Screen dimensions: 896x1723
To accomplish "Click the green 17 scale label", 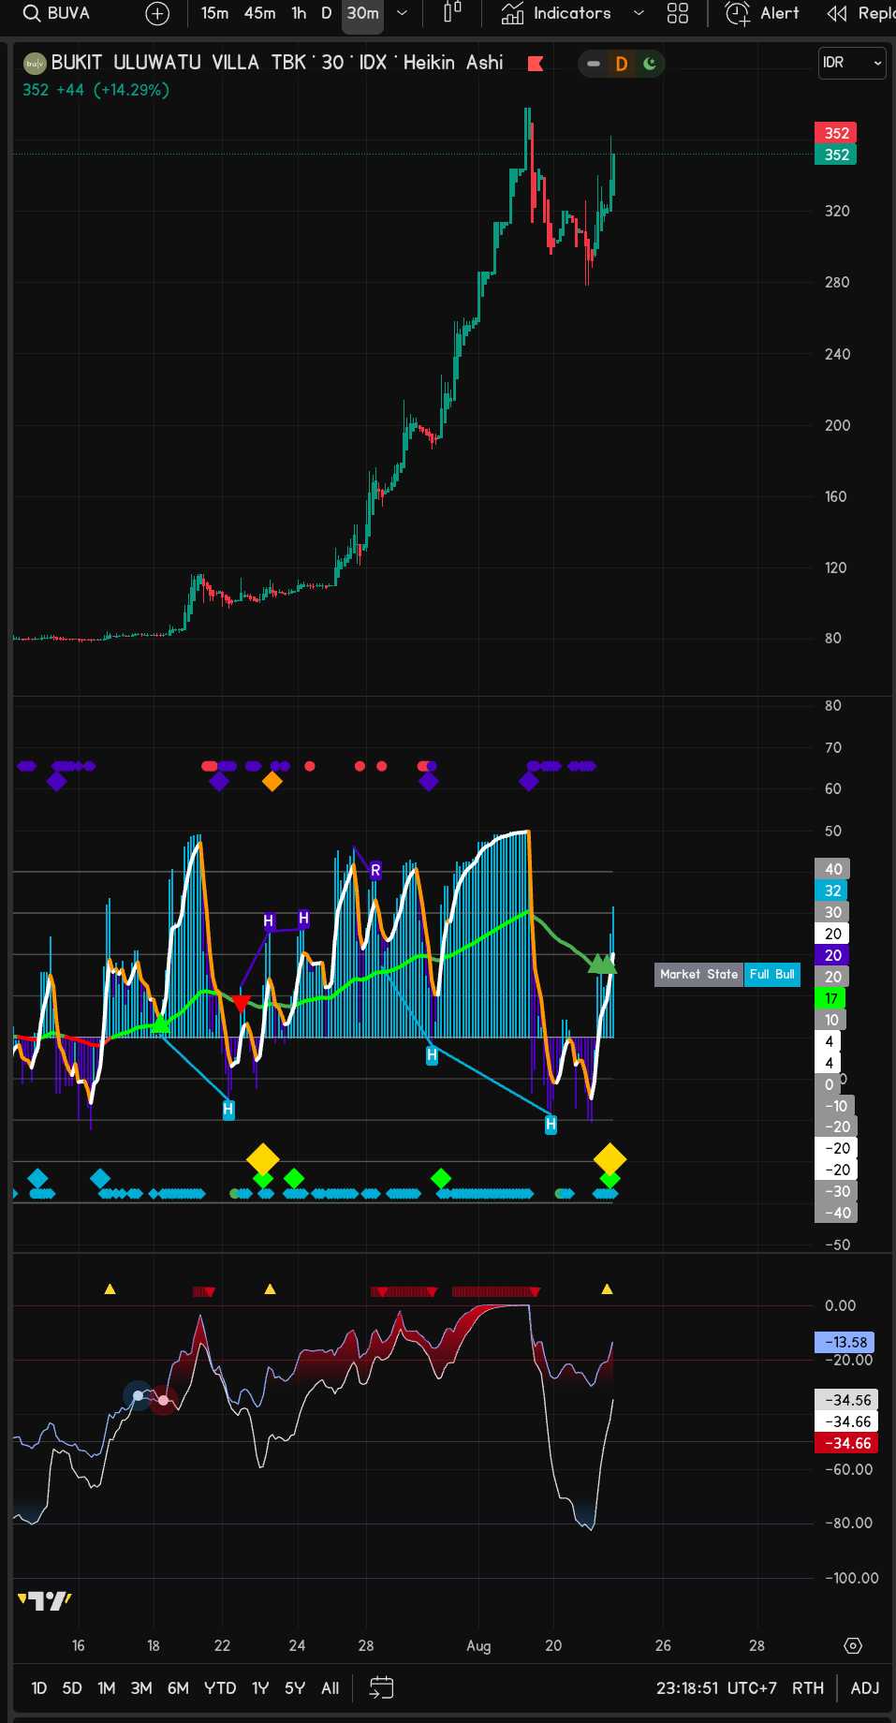I will (830, 998).
